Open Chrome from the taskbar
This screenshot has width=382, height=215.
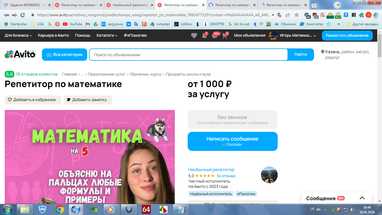pos(60,209)
